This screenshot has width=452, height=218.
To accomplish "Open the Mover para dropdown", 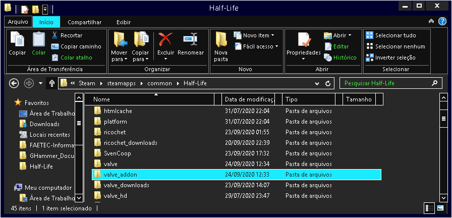I will click(x=119, y=59).
